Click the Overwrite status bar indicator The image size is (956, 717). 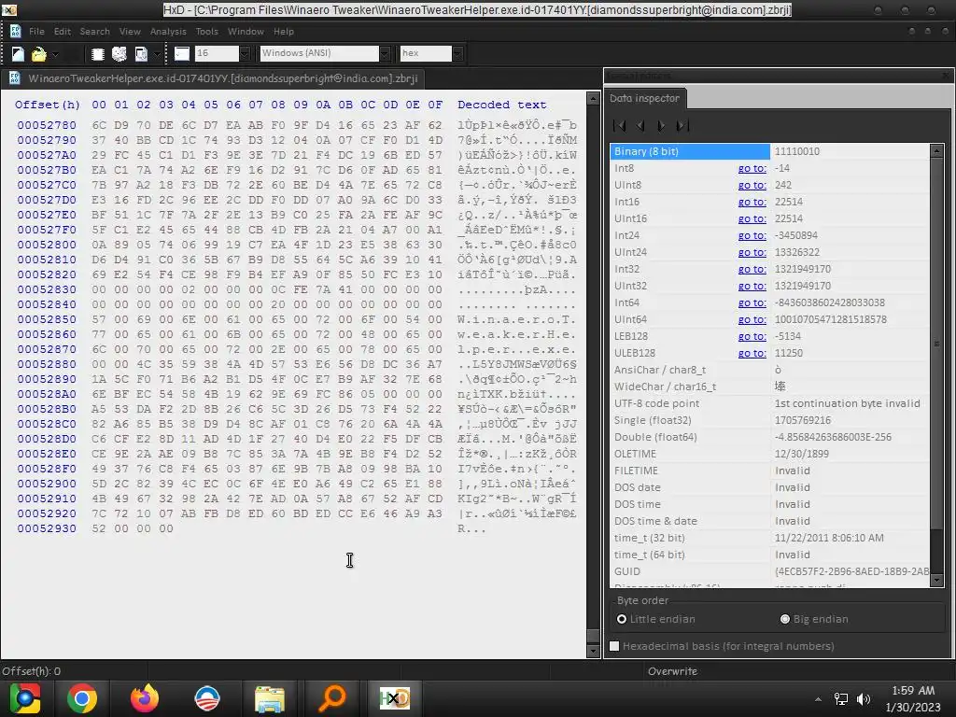click(x=672, y=670)
